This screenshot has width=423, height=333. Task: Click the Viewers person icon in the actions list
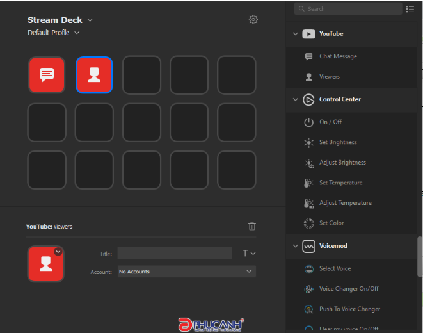click(x=308, y=77)
